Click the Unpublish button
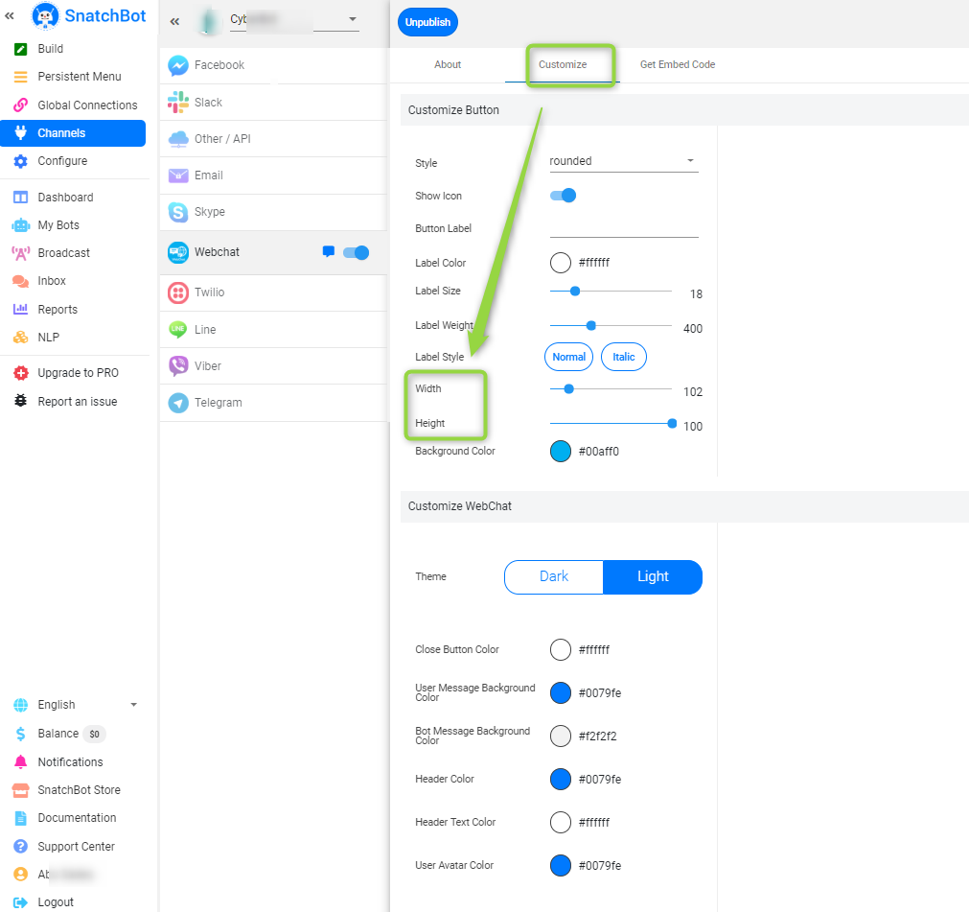Screen dimensions: 969x912 point(427,21)
